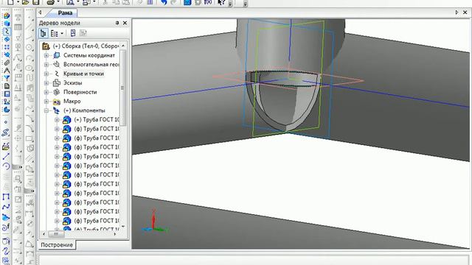Switch to the Рама document tab
This screenshot has width=472, height=265.
coord(65,13)
